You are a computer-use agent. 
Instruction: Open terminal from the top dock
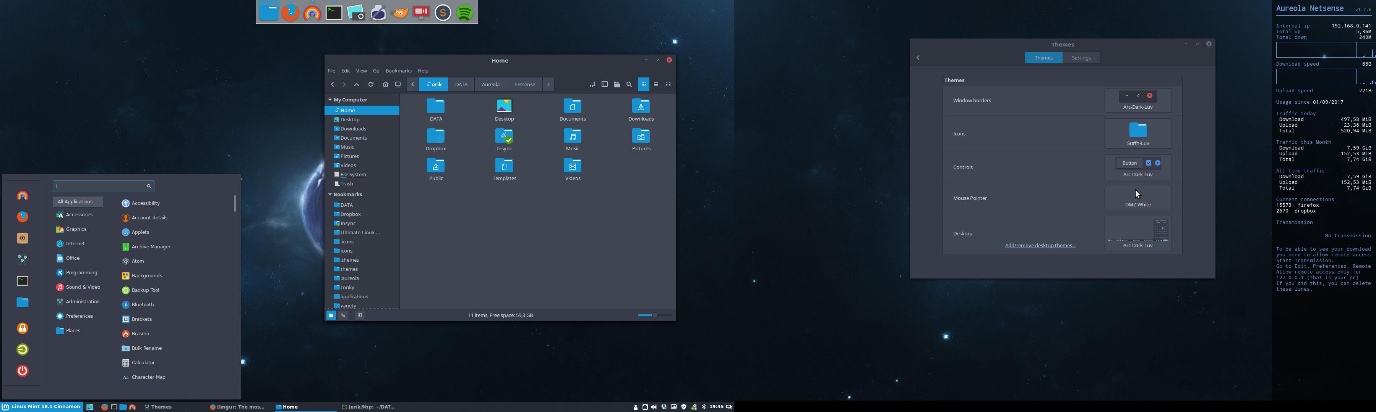pyautogui.click(x=334, y=13)
